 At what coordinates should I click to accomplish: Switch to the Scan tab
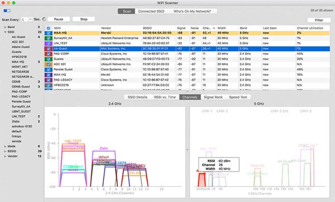(x=127, y=11)
